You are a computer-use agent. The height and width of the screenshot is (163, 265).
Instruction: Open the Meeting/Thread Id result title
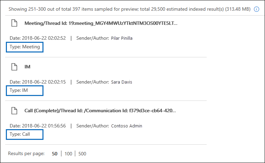pos(101,23)
